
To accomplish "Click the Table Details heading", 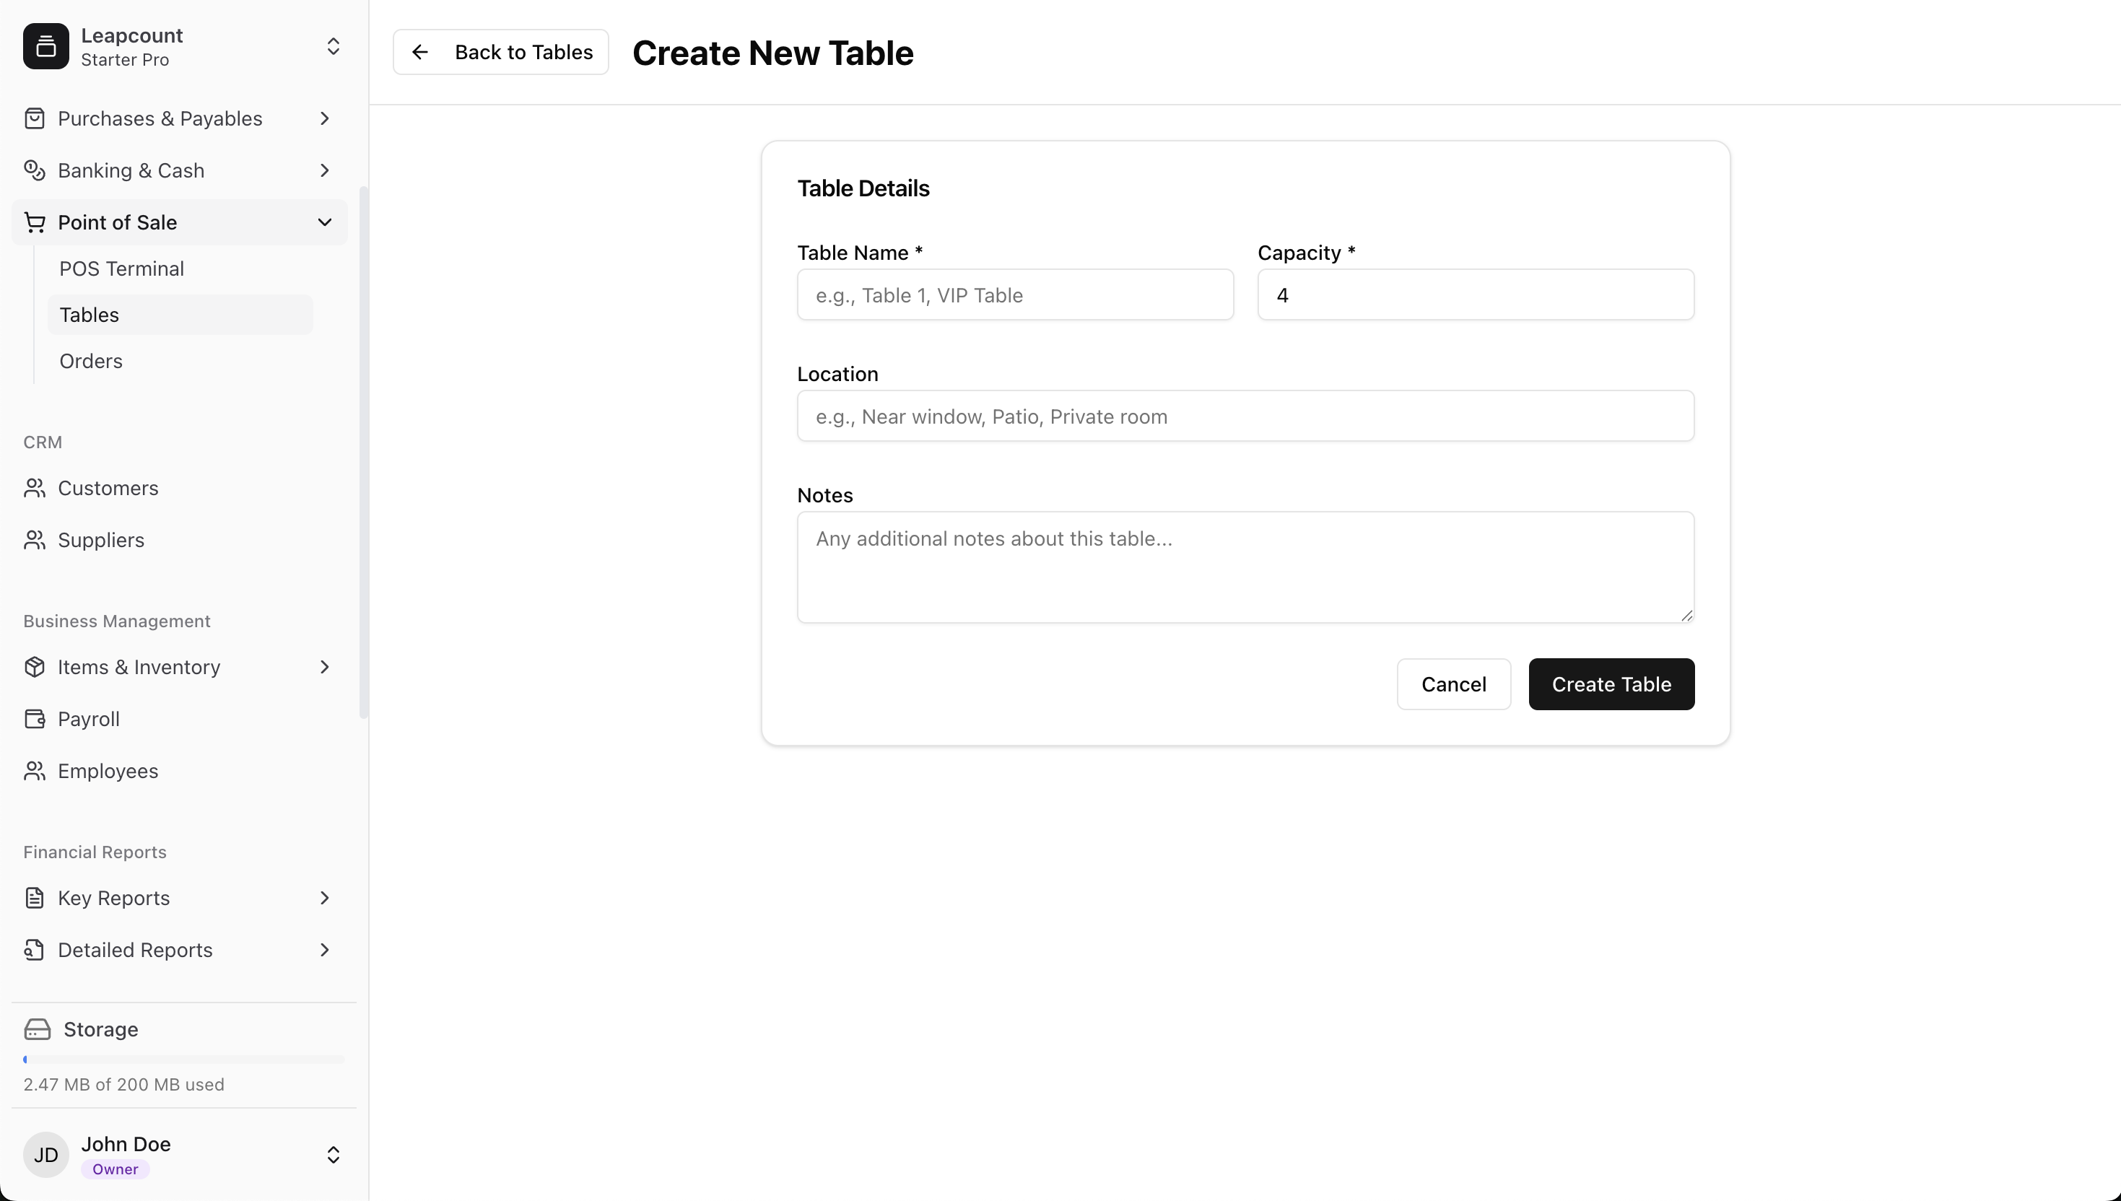I will point(863,189).
